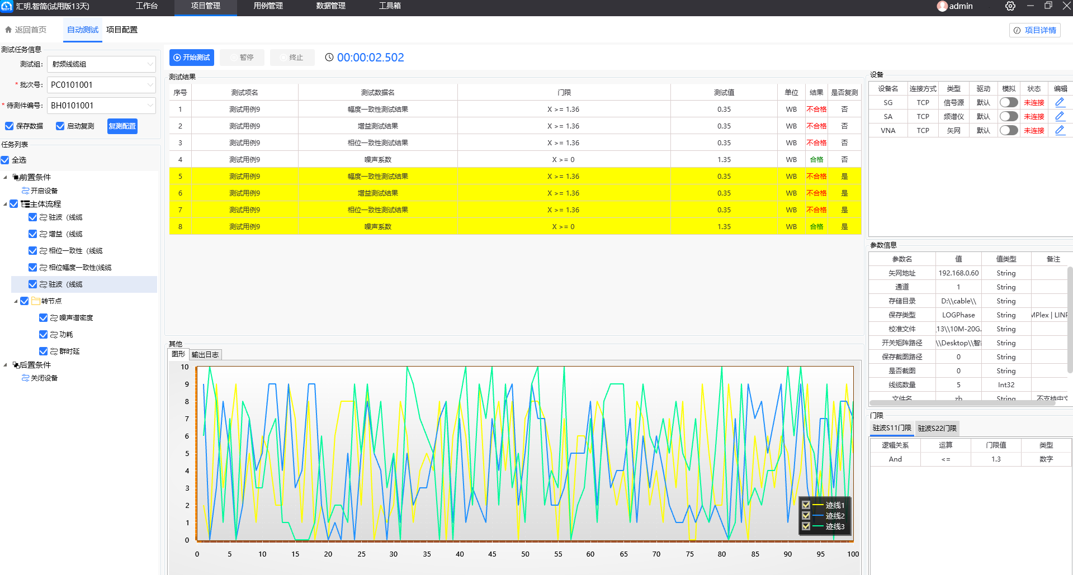1073x575 pixels.
Task: Click the horizontal scrollbar in 参数信息 table
Action: [x=962, y=403]
